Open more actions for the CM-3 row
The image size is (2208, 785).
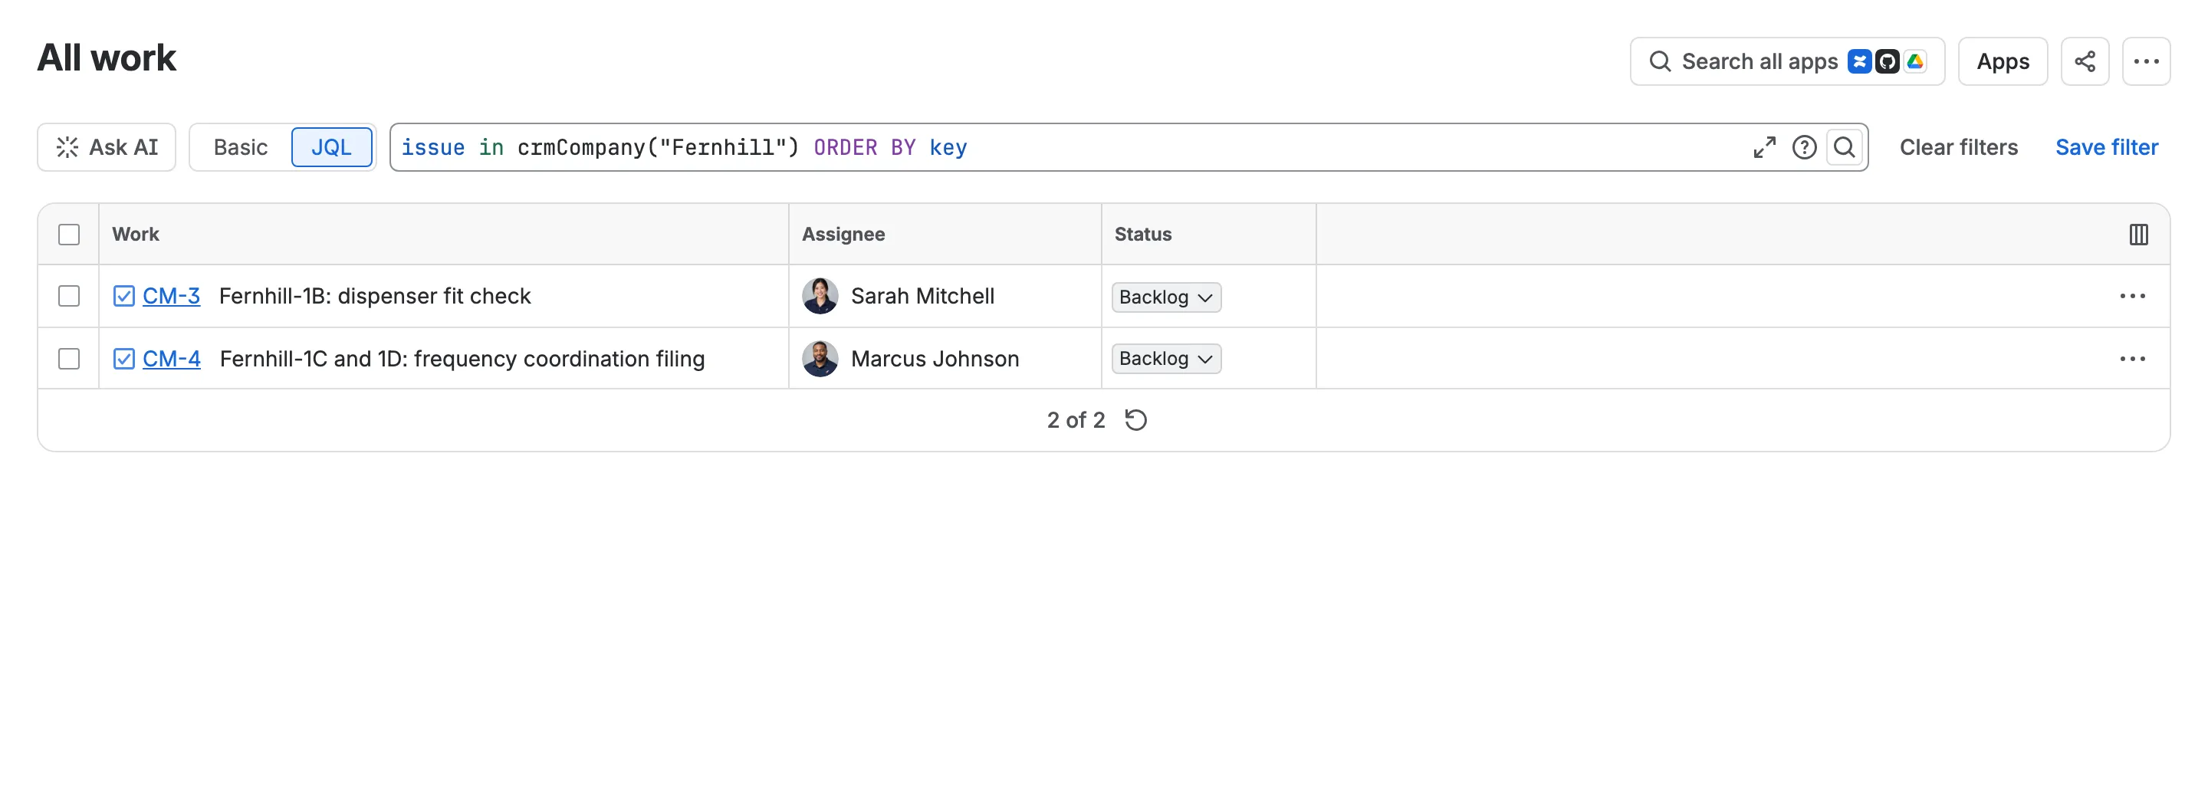2131,297
